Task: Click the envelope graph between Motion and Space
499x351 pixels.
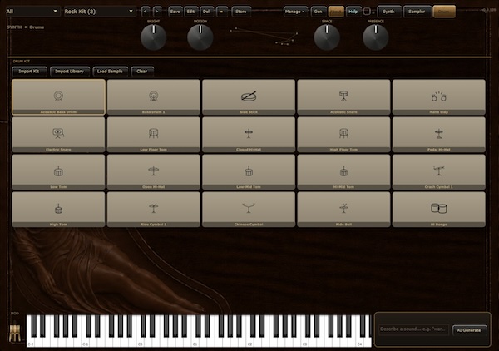Action: 264,36
